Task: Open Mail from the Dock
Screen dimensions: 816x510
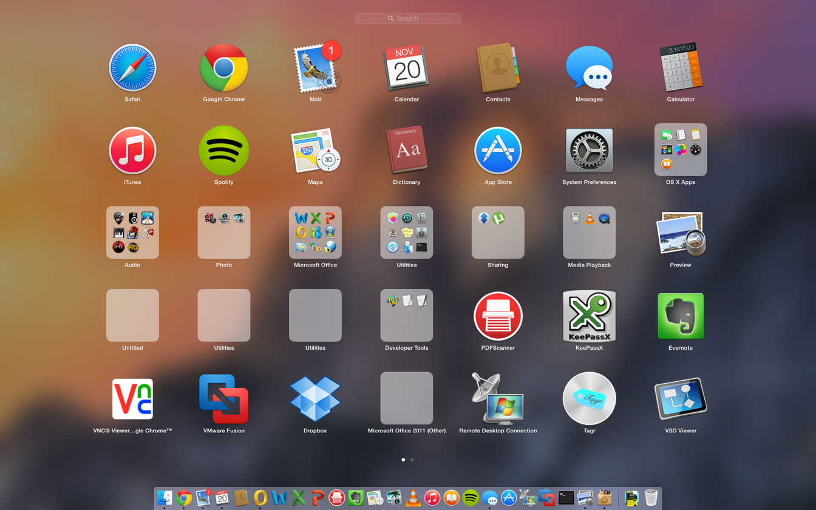Action: point(203,498)
